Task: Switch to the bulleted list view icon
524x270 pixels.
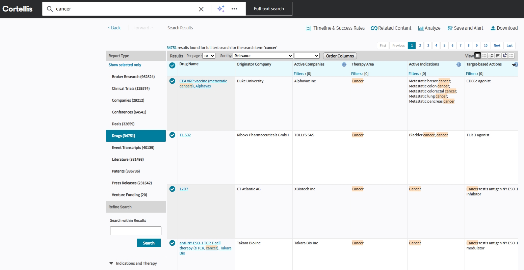Action: point(491,56)
